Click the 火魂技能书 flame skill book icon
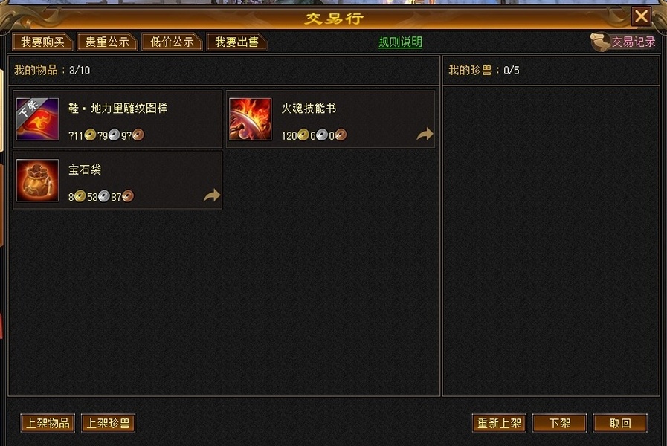The height and width of the screenshot is (446, 667). [x=250, y=119]
